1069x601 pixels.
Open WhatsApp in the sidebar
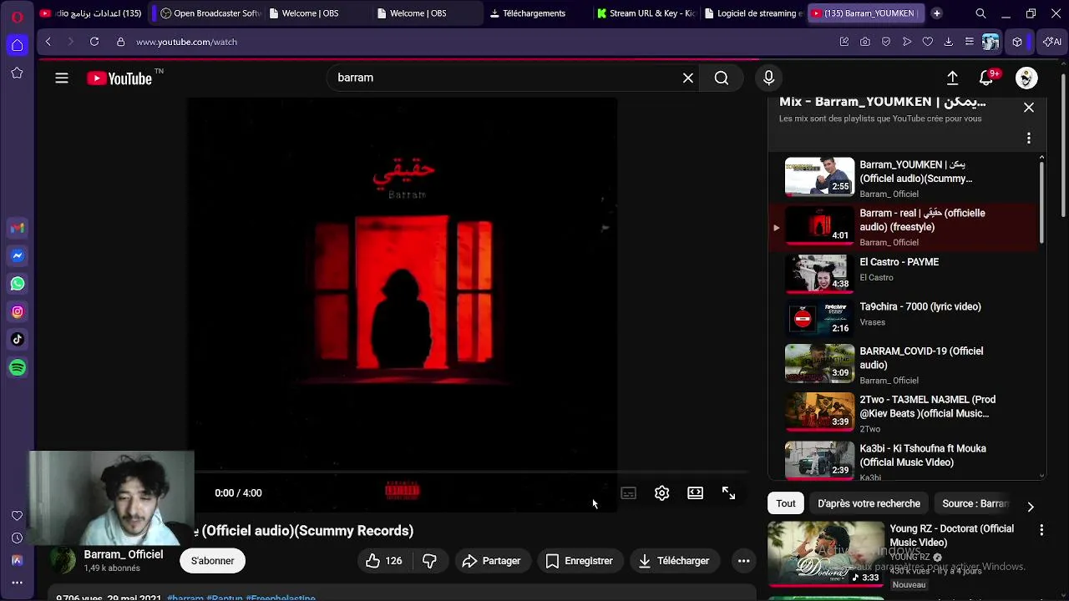[x=17, y=284]
